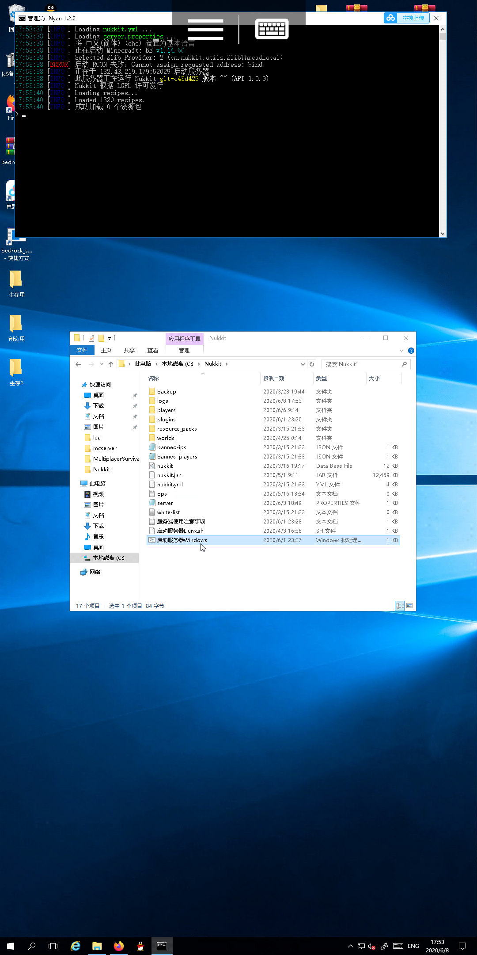
Task: Open Internet Explorer from taskbar
Action: click(x=76, y=946)
